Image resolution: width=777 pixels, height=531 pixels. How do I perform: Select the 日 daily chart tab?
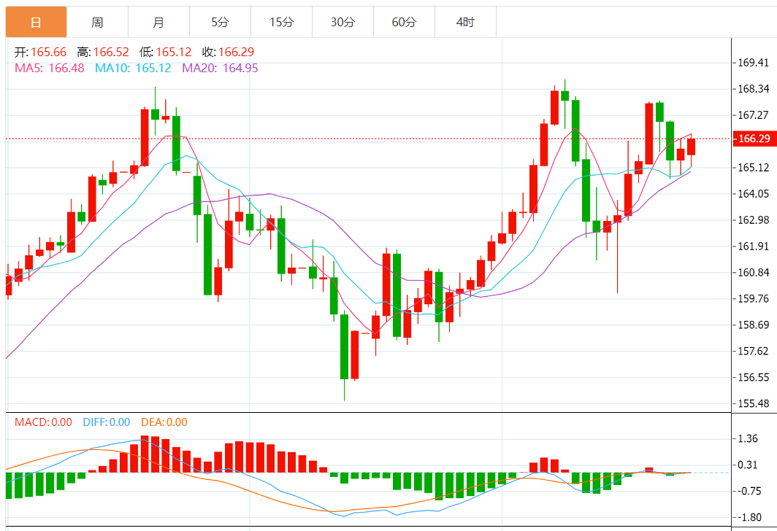point(37,23)
